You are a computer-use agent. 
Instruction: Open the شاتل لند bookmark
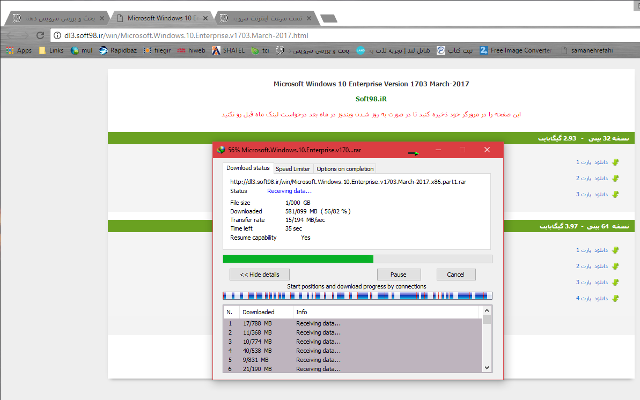[x=393, y=50]
